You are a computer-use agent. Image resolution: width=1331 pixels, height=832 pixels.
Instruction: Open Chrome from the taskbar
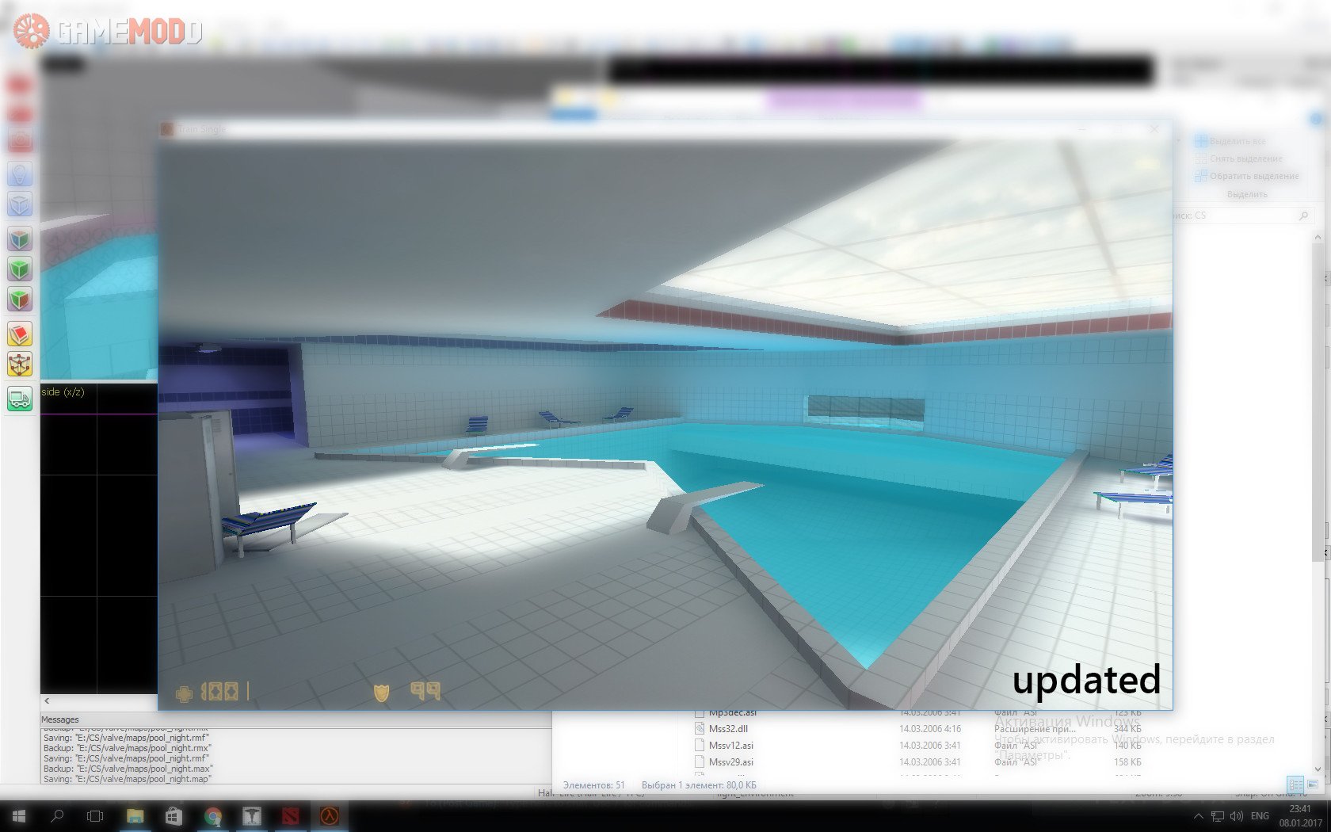[212, 816]
